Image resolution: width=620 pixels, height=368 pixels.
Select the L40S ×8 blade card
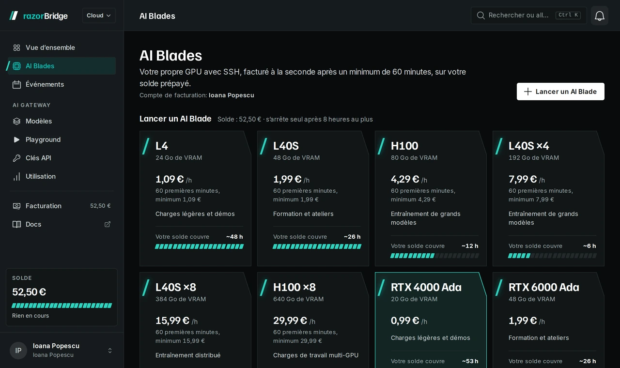(x=195, y=320)
